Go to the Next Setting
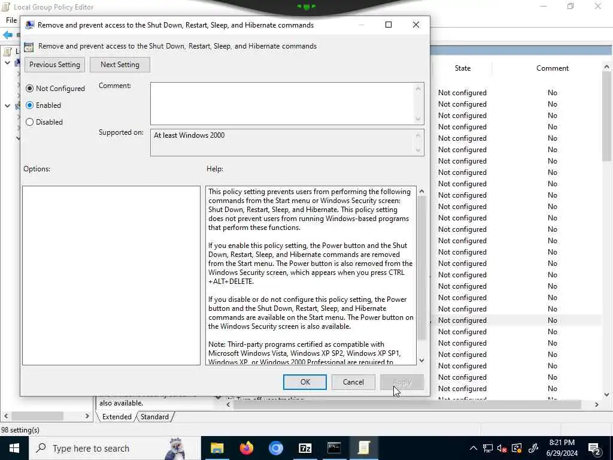613x460 pixels. [x=120, y=65]
